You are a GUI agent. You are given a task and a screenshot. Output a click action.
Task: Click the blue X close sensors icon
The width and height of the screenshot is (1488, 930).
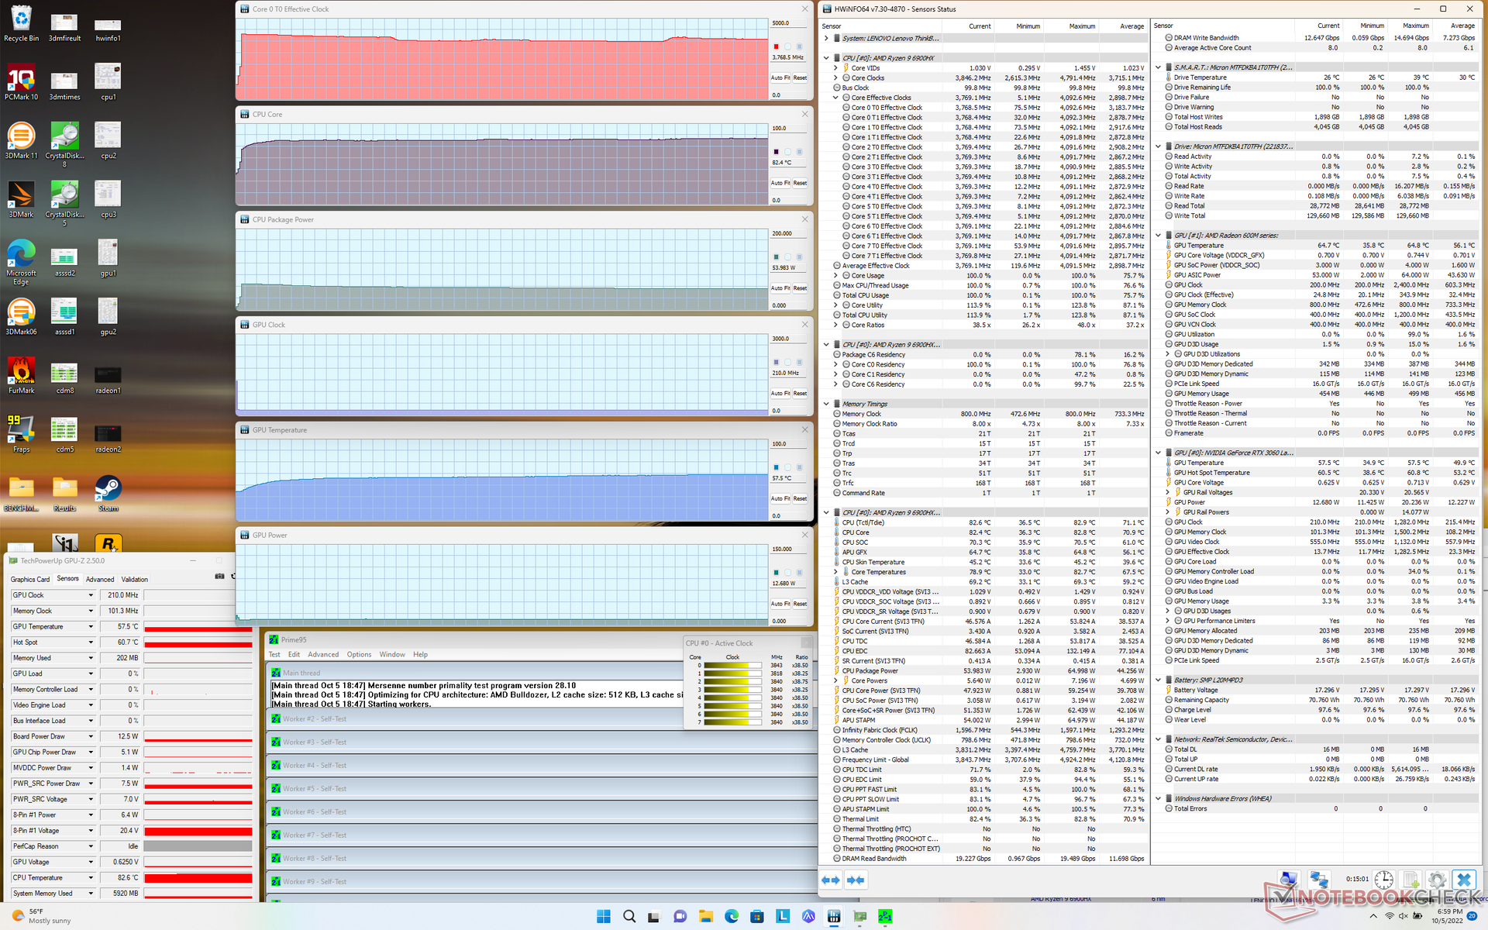1464,880
